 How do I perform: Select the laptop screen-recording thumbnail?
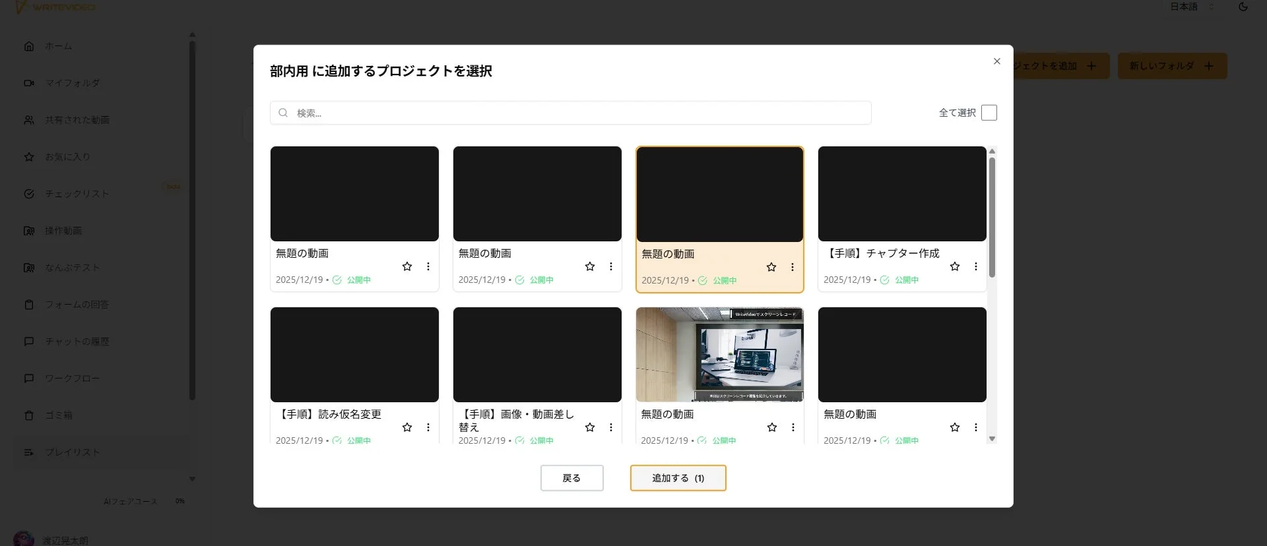(720, 355)
